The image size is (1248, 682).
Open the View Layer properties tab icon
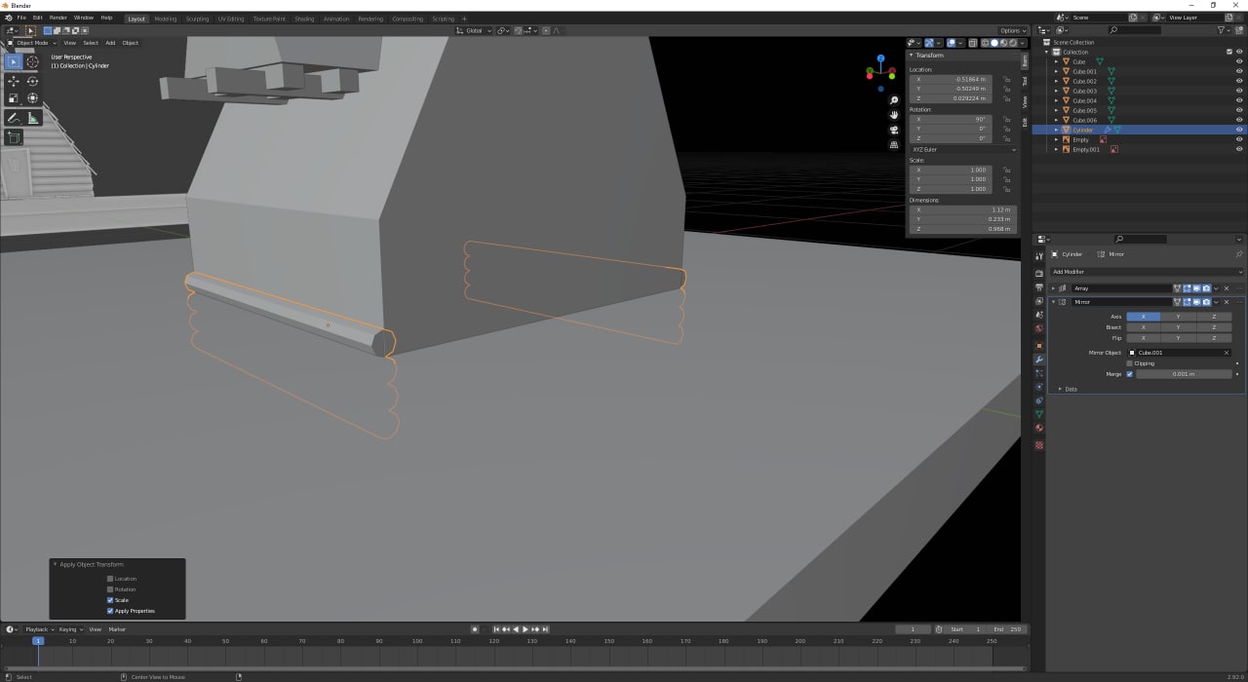(1039, 301)
